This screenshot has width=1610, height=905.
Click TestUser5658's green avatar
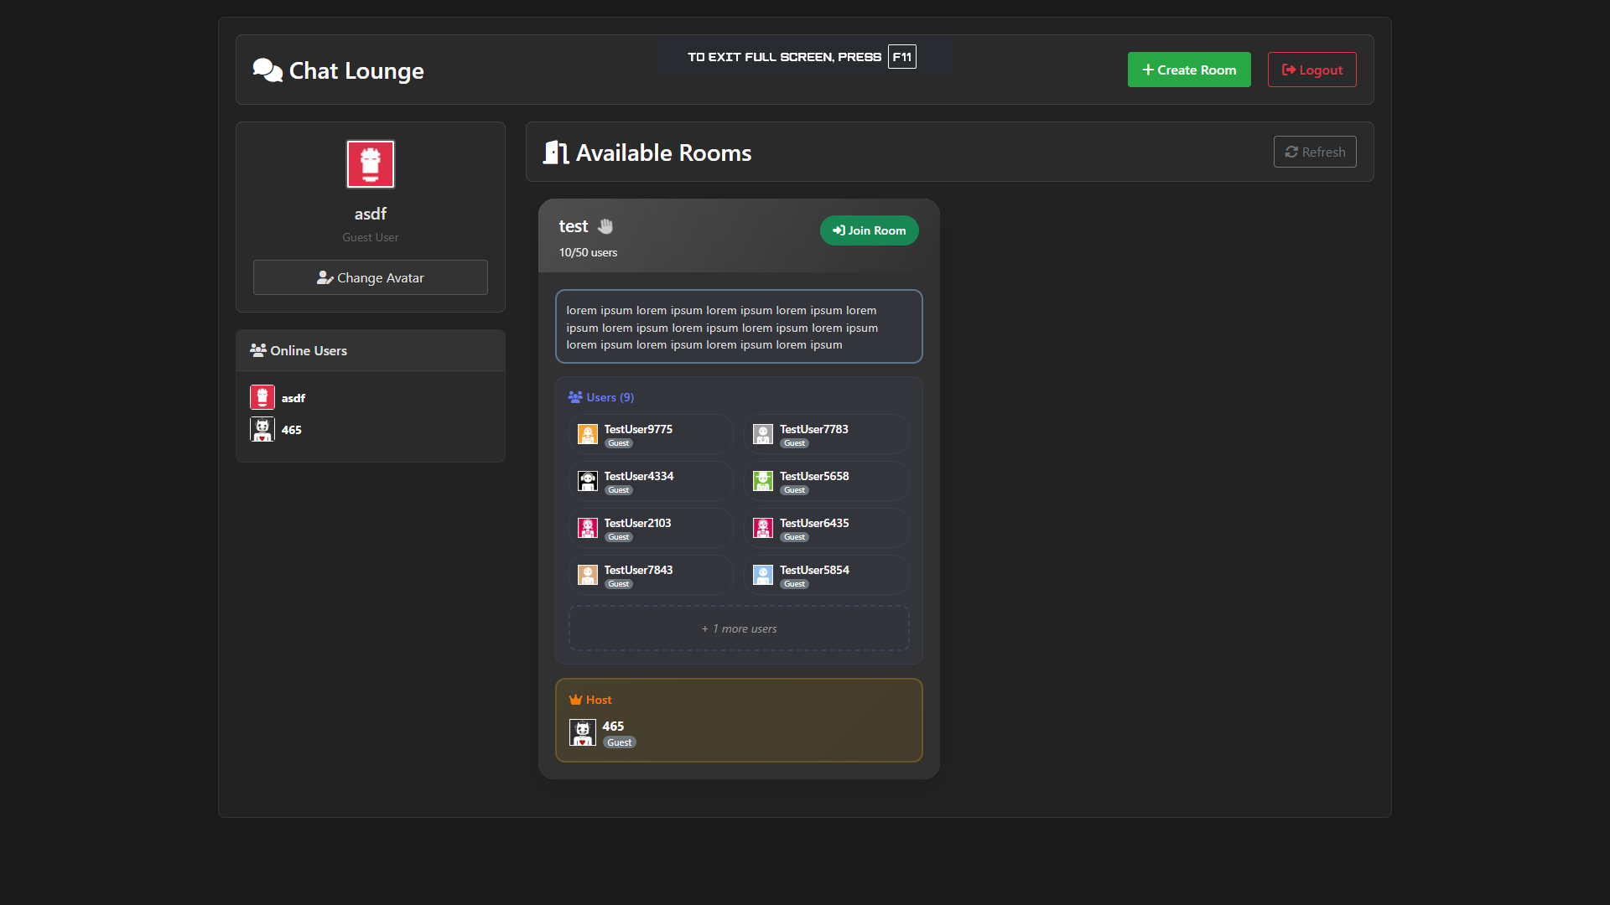[x=763, y=481]
